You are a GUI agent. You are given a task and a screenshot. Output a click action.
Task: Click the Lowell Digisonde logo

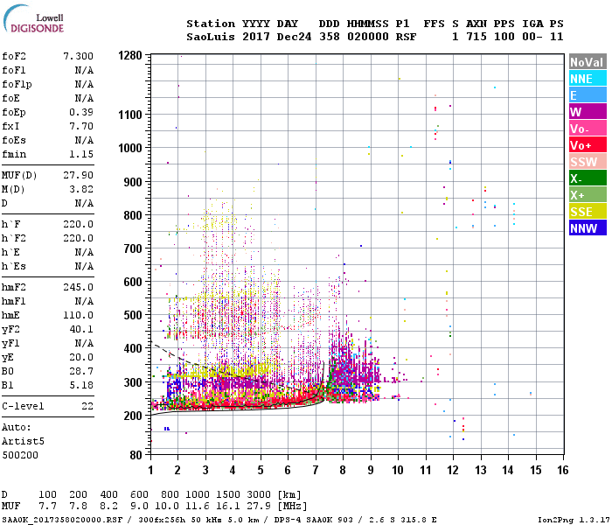pyautogui.click(x=33, y=18)
